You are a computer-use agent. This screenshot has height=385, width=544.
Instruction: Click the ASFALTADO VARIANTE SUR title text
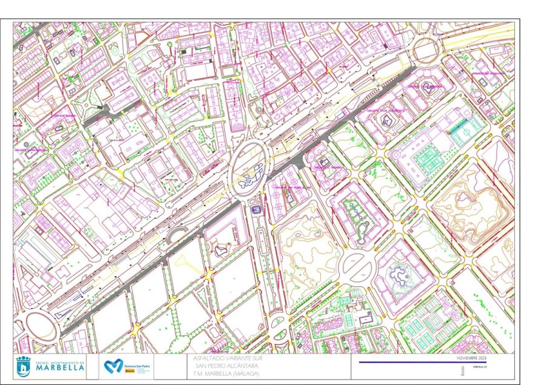[228, 358]
